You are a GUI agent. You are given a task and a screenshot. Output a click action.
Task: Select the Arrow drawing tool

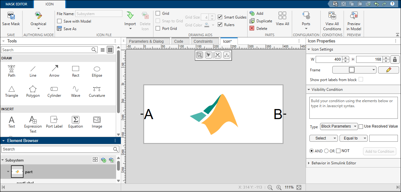[x=54, y=71]
